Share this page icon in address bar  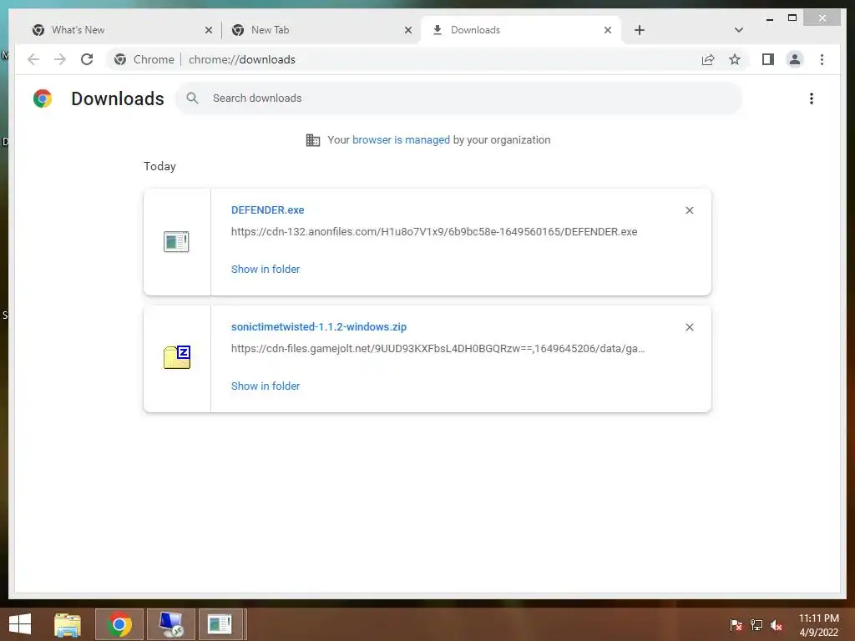pos(708,59)
